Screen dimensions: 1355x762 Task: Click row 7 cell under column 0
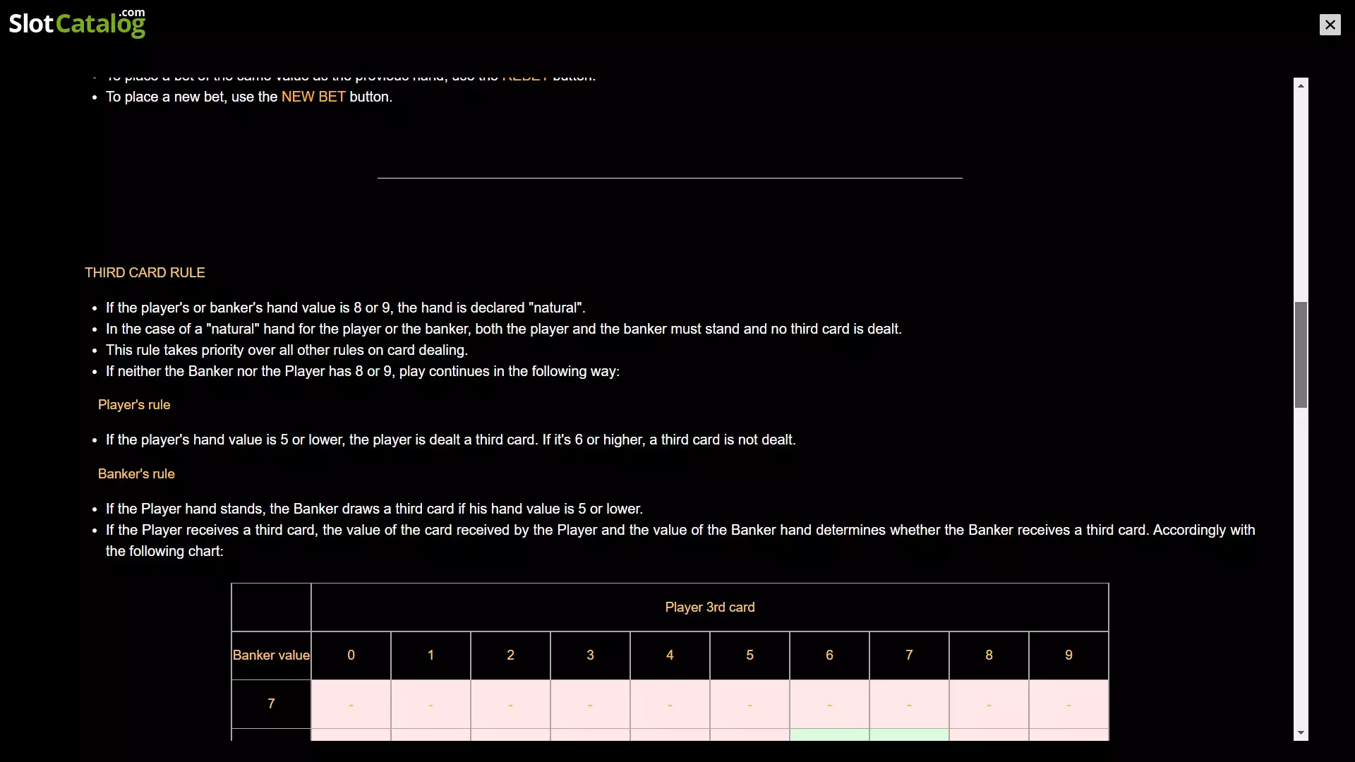pos(351,704)
